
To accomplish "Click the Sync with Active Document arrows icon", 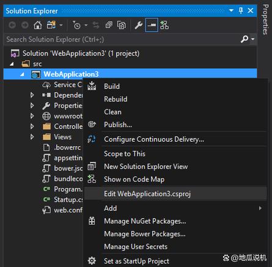I will tap(95, 25).
